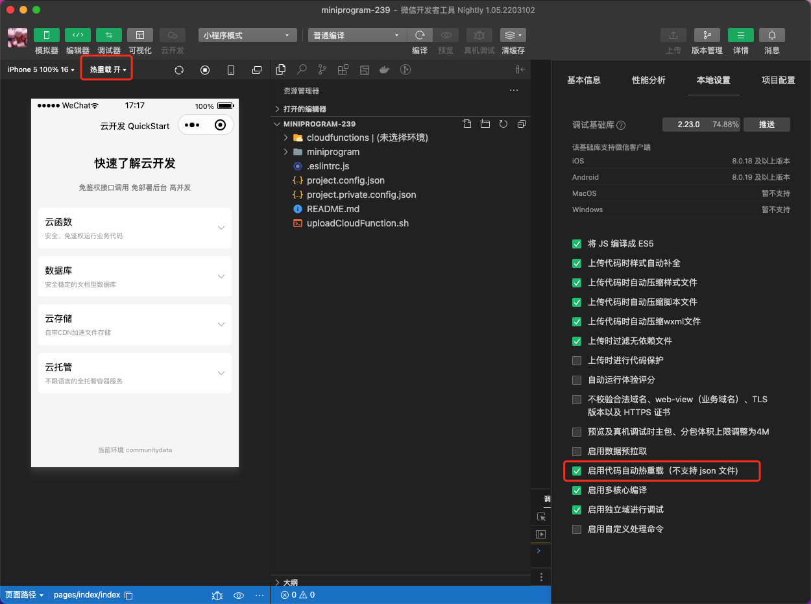
Task: Open the project.config.json file
Action: coord(345,180)
